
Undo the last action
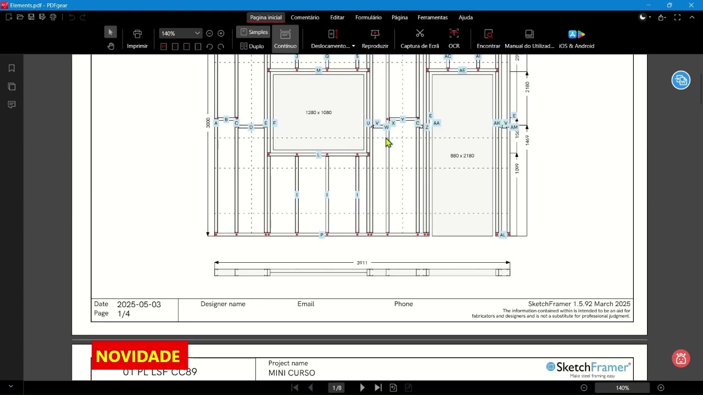click(x=72, y=17)
